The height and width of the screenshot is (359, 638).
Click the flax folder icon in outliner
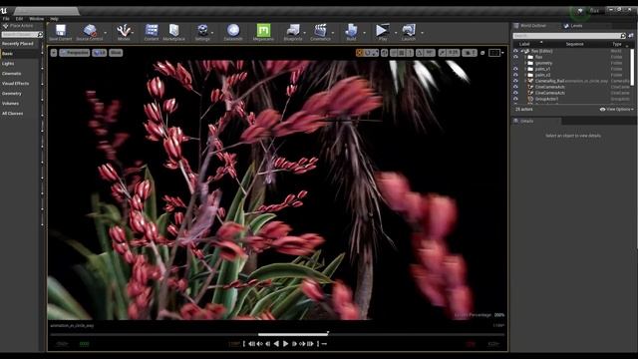tap(530, 57)
